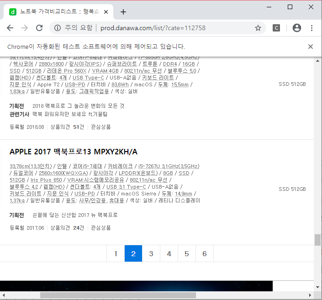Open the Chrome profile avatar
Viewport: 322px width, 300px height.
click(297, 28)
